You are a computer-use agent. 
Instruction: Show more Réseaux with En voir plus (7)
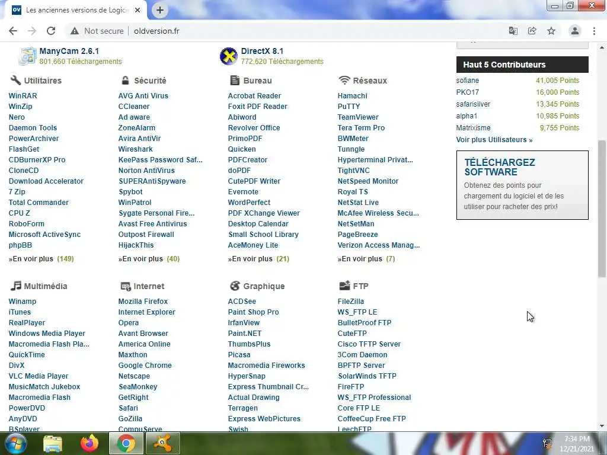click(366, 259)
